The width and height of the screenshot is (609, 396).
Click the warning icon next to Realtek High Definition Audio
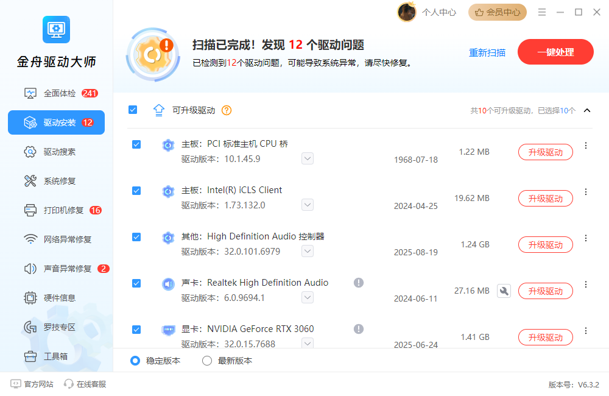coord(359,283)
